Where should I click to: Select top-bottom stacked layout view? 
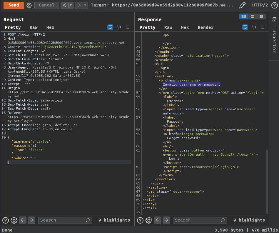tap(252, 16)
